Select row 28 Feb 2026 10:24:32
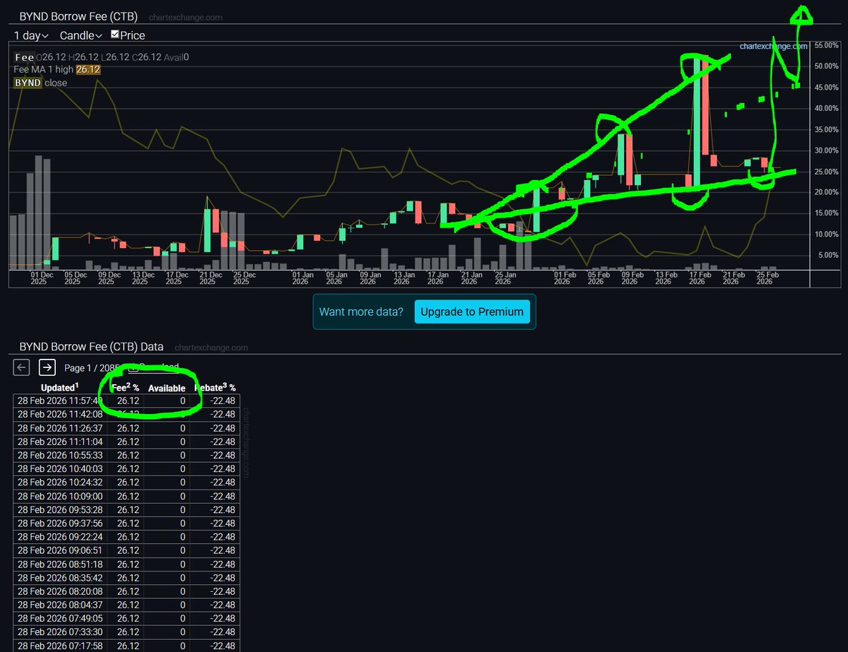 (x=126, y=482)
